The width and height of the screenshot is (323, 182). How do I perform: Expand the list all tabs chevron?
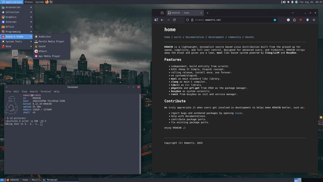coord(292,13)
